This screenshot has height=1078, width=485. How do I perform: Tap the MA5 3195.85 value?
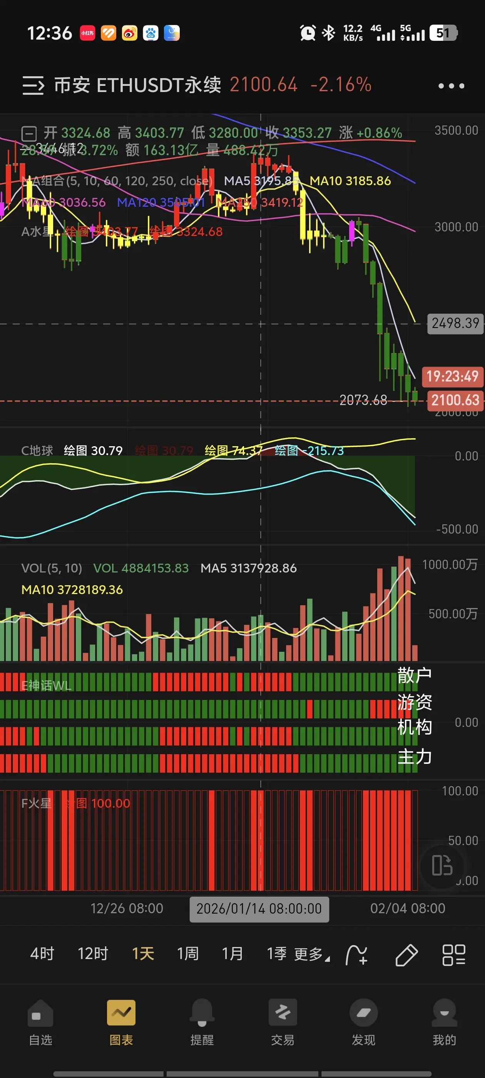point(261,181)
